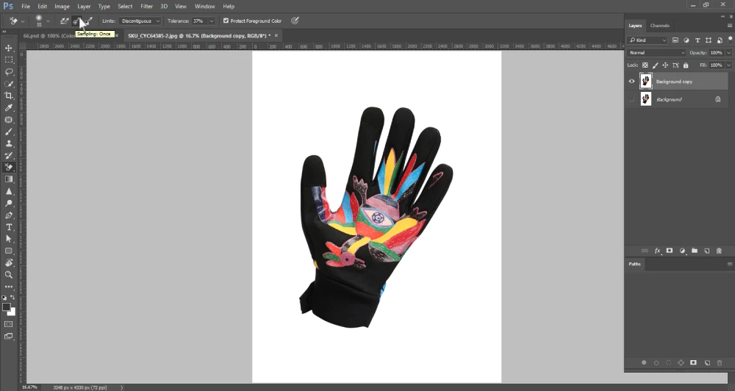Add a layer mask

click(x=670, y=251)
